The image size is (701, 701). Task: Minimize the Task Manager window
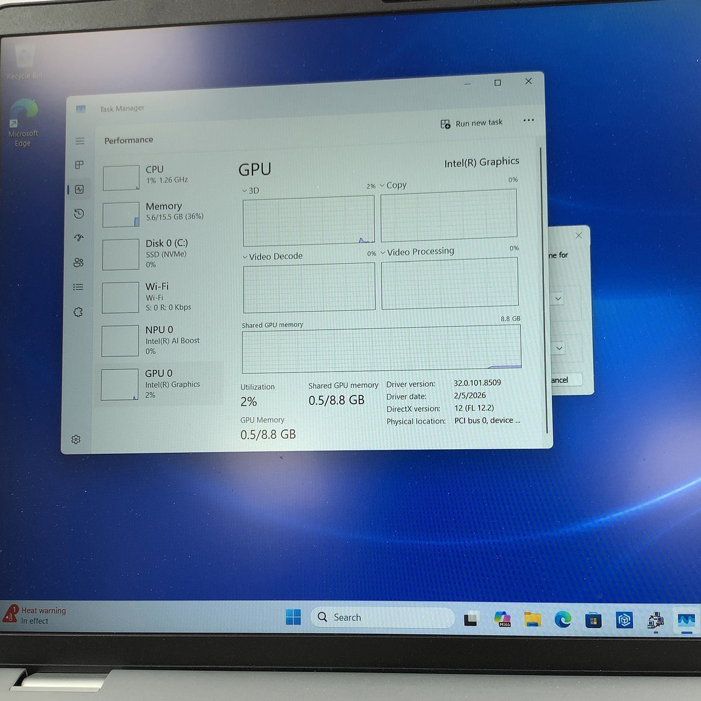point(467,84)
